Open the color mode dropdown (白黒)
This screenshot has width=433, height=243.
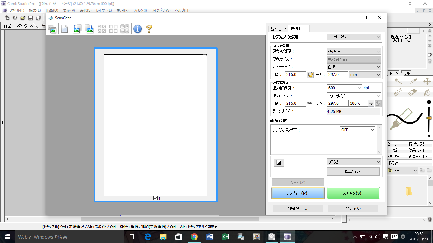[x=354, y=67]
